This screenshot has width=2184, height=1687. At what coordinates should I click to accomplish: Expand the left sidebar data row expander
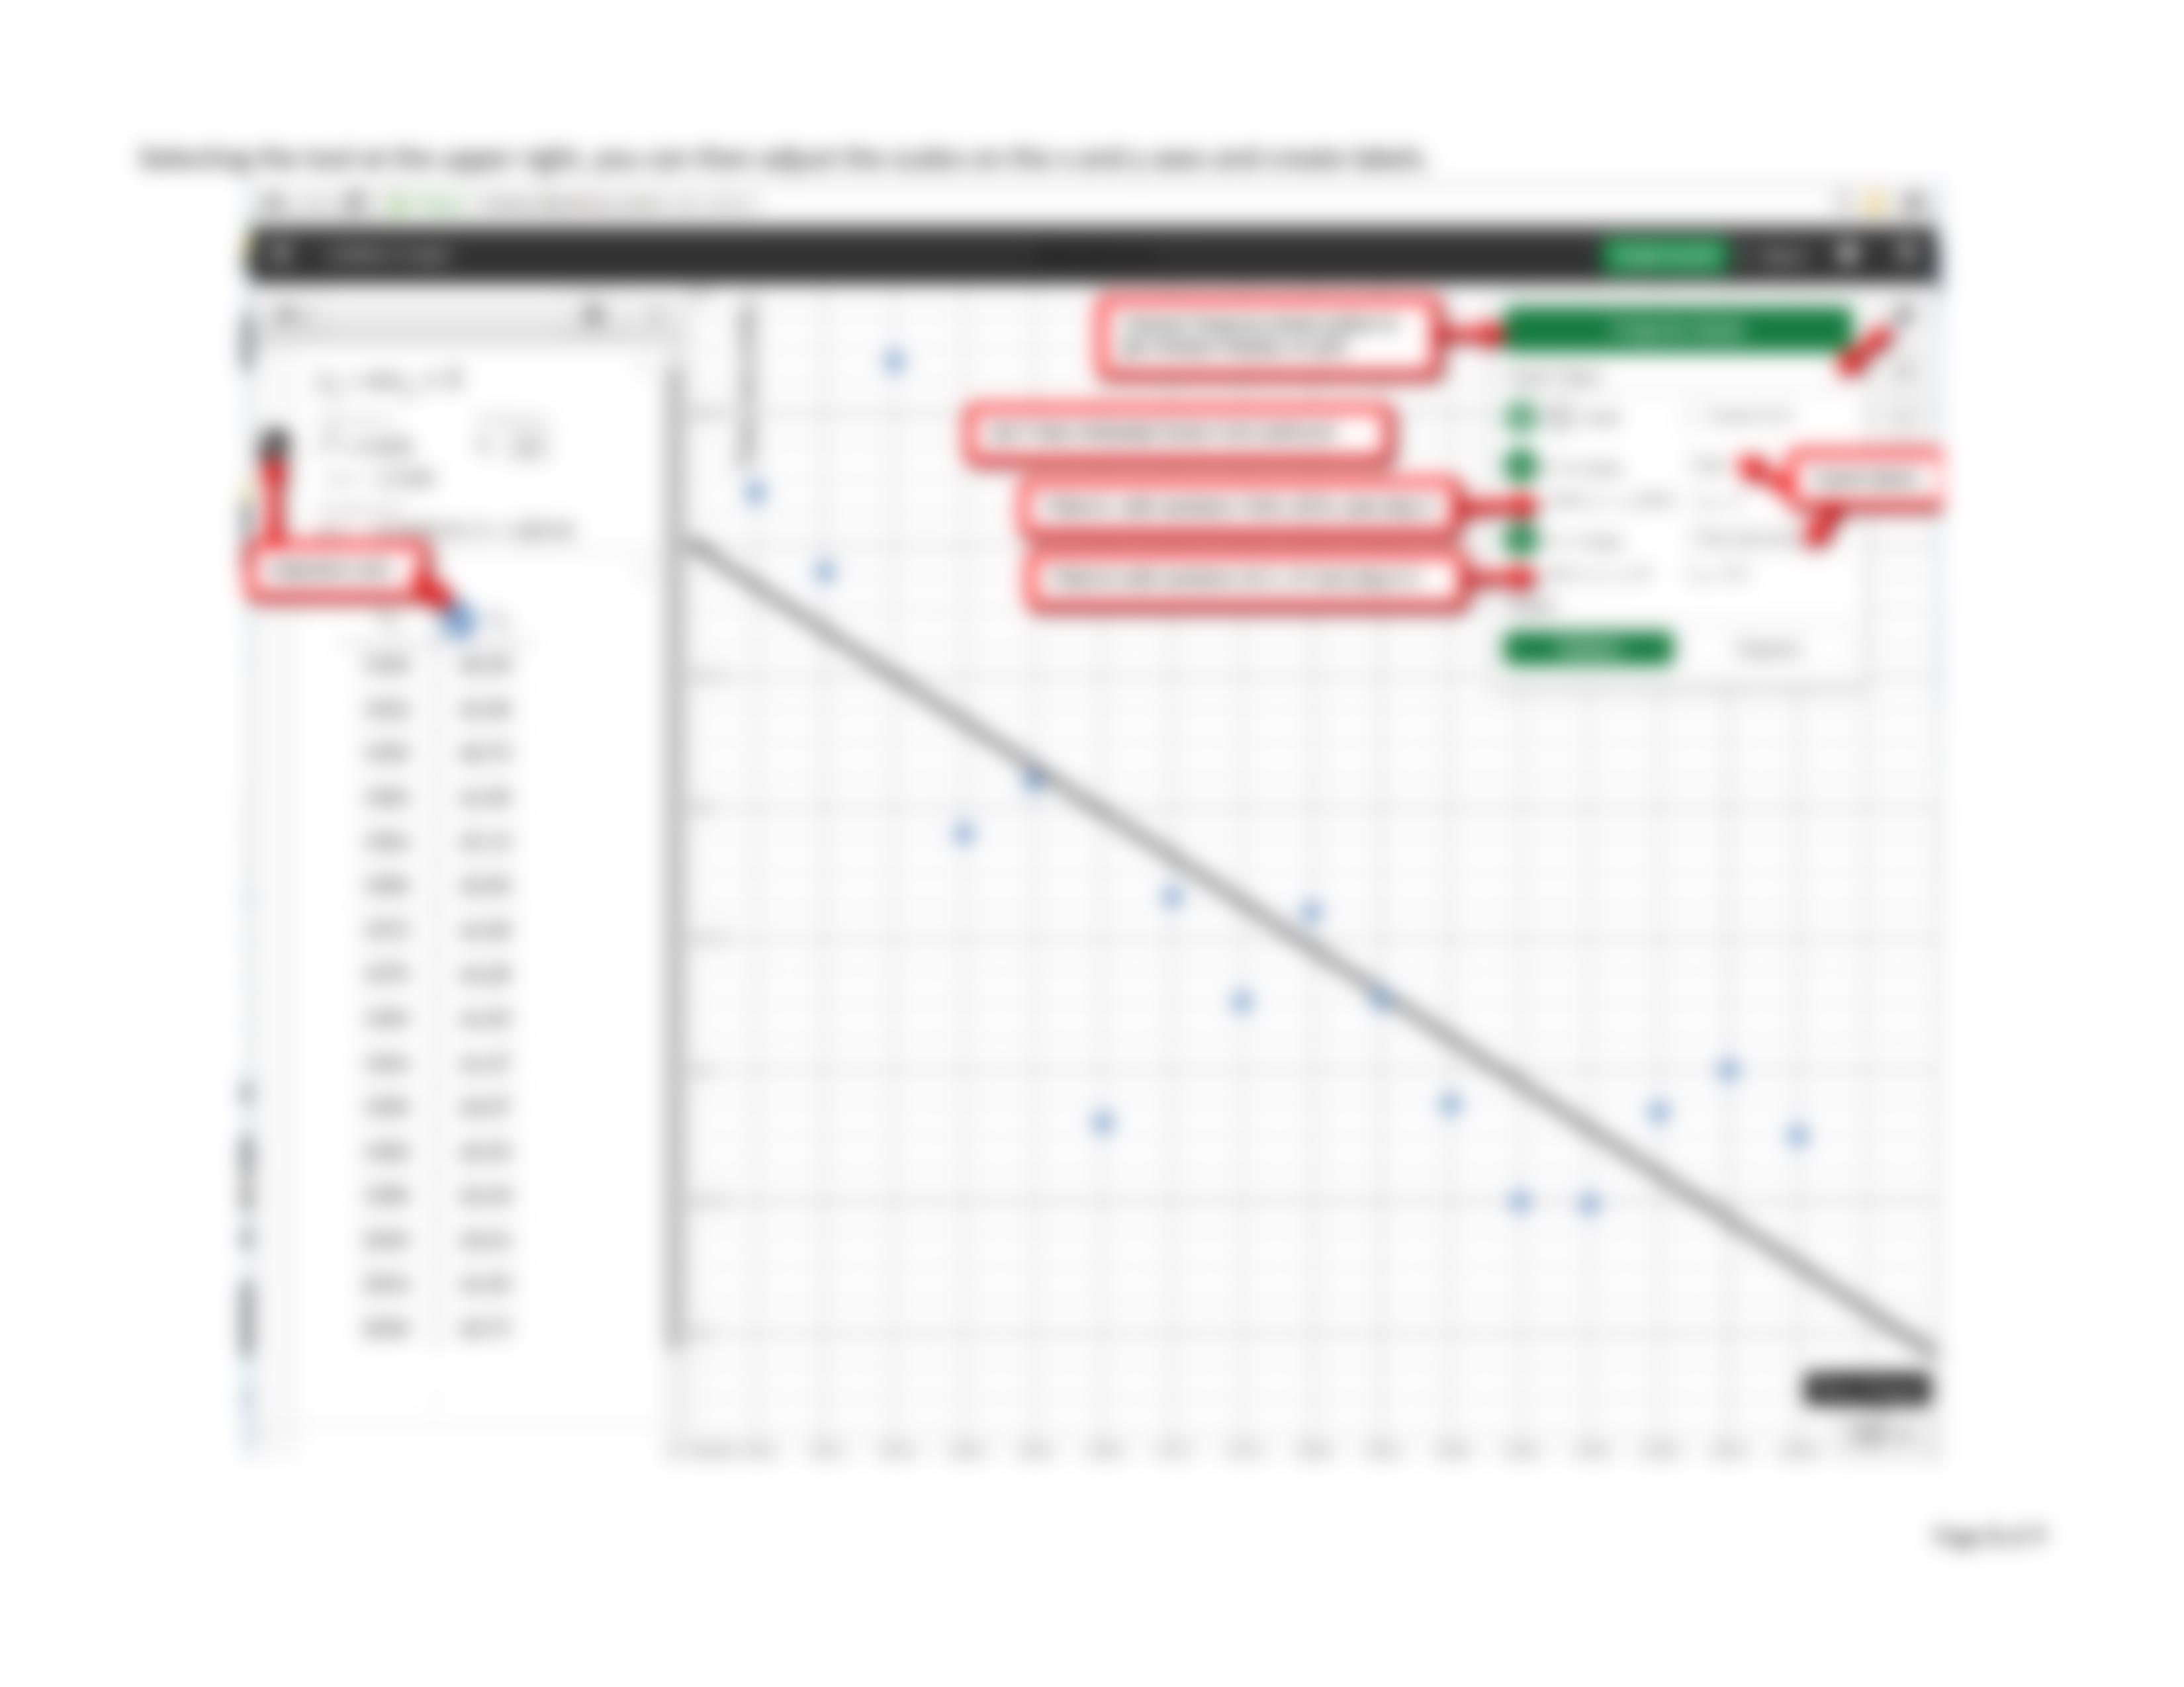[x=457, y=617]
